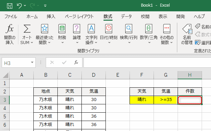Open the ヘルプ tab

point(199,17)
